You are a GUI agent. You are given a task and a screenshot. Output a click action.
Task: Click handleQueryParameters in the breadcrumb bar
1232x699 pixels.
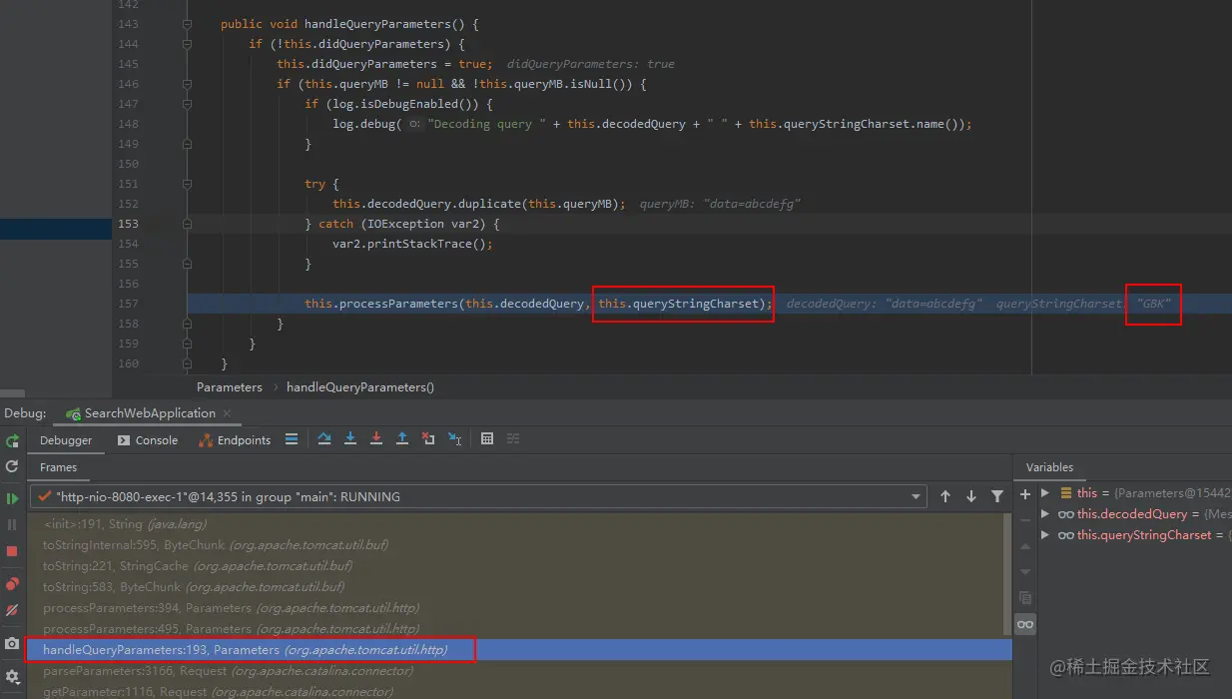(x=360, y=386)
